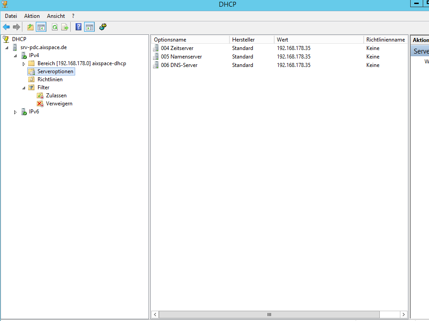Select the 006 DNS-Server option row
Screen dimensions: 429x321
279,65
